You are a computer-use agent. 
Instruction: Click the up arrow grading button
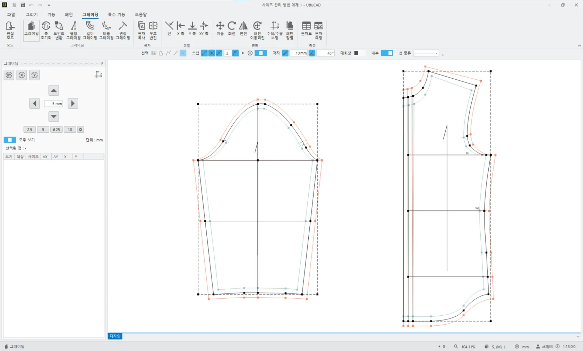[53, 90]
